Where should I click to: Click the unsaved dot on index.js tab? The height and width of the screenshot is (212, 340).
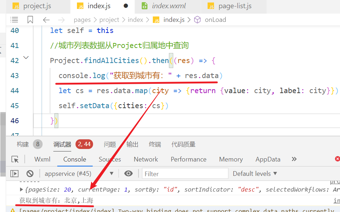[x=126, y=6]
